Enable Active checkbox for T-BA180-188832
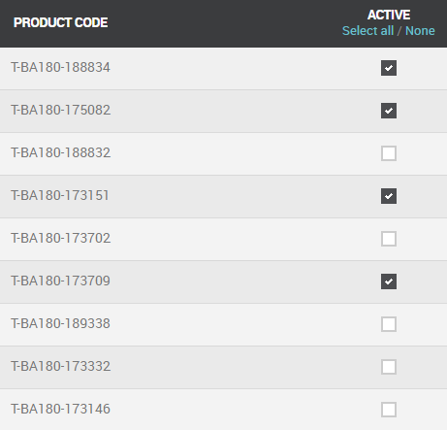This screenshot has height=430, width=447. tap(389, 153)
